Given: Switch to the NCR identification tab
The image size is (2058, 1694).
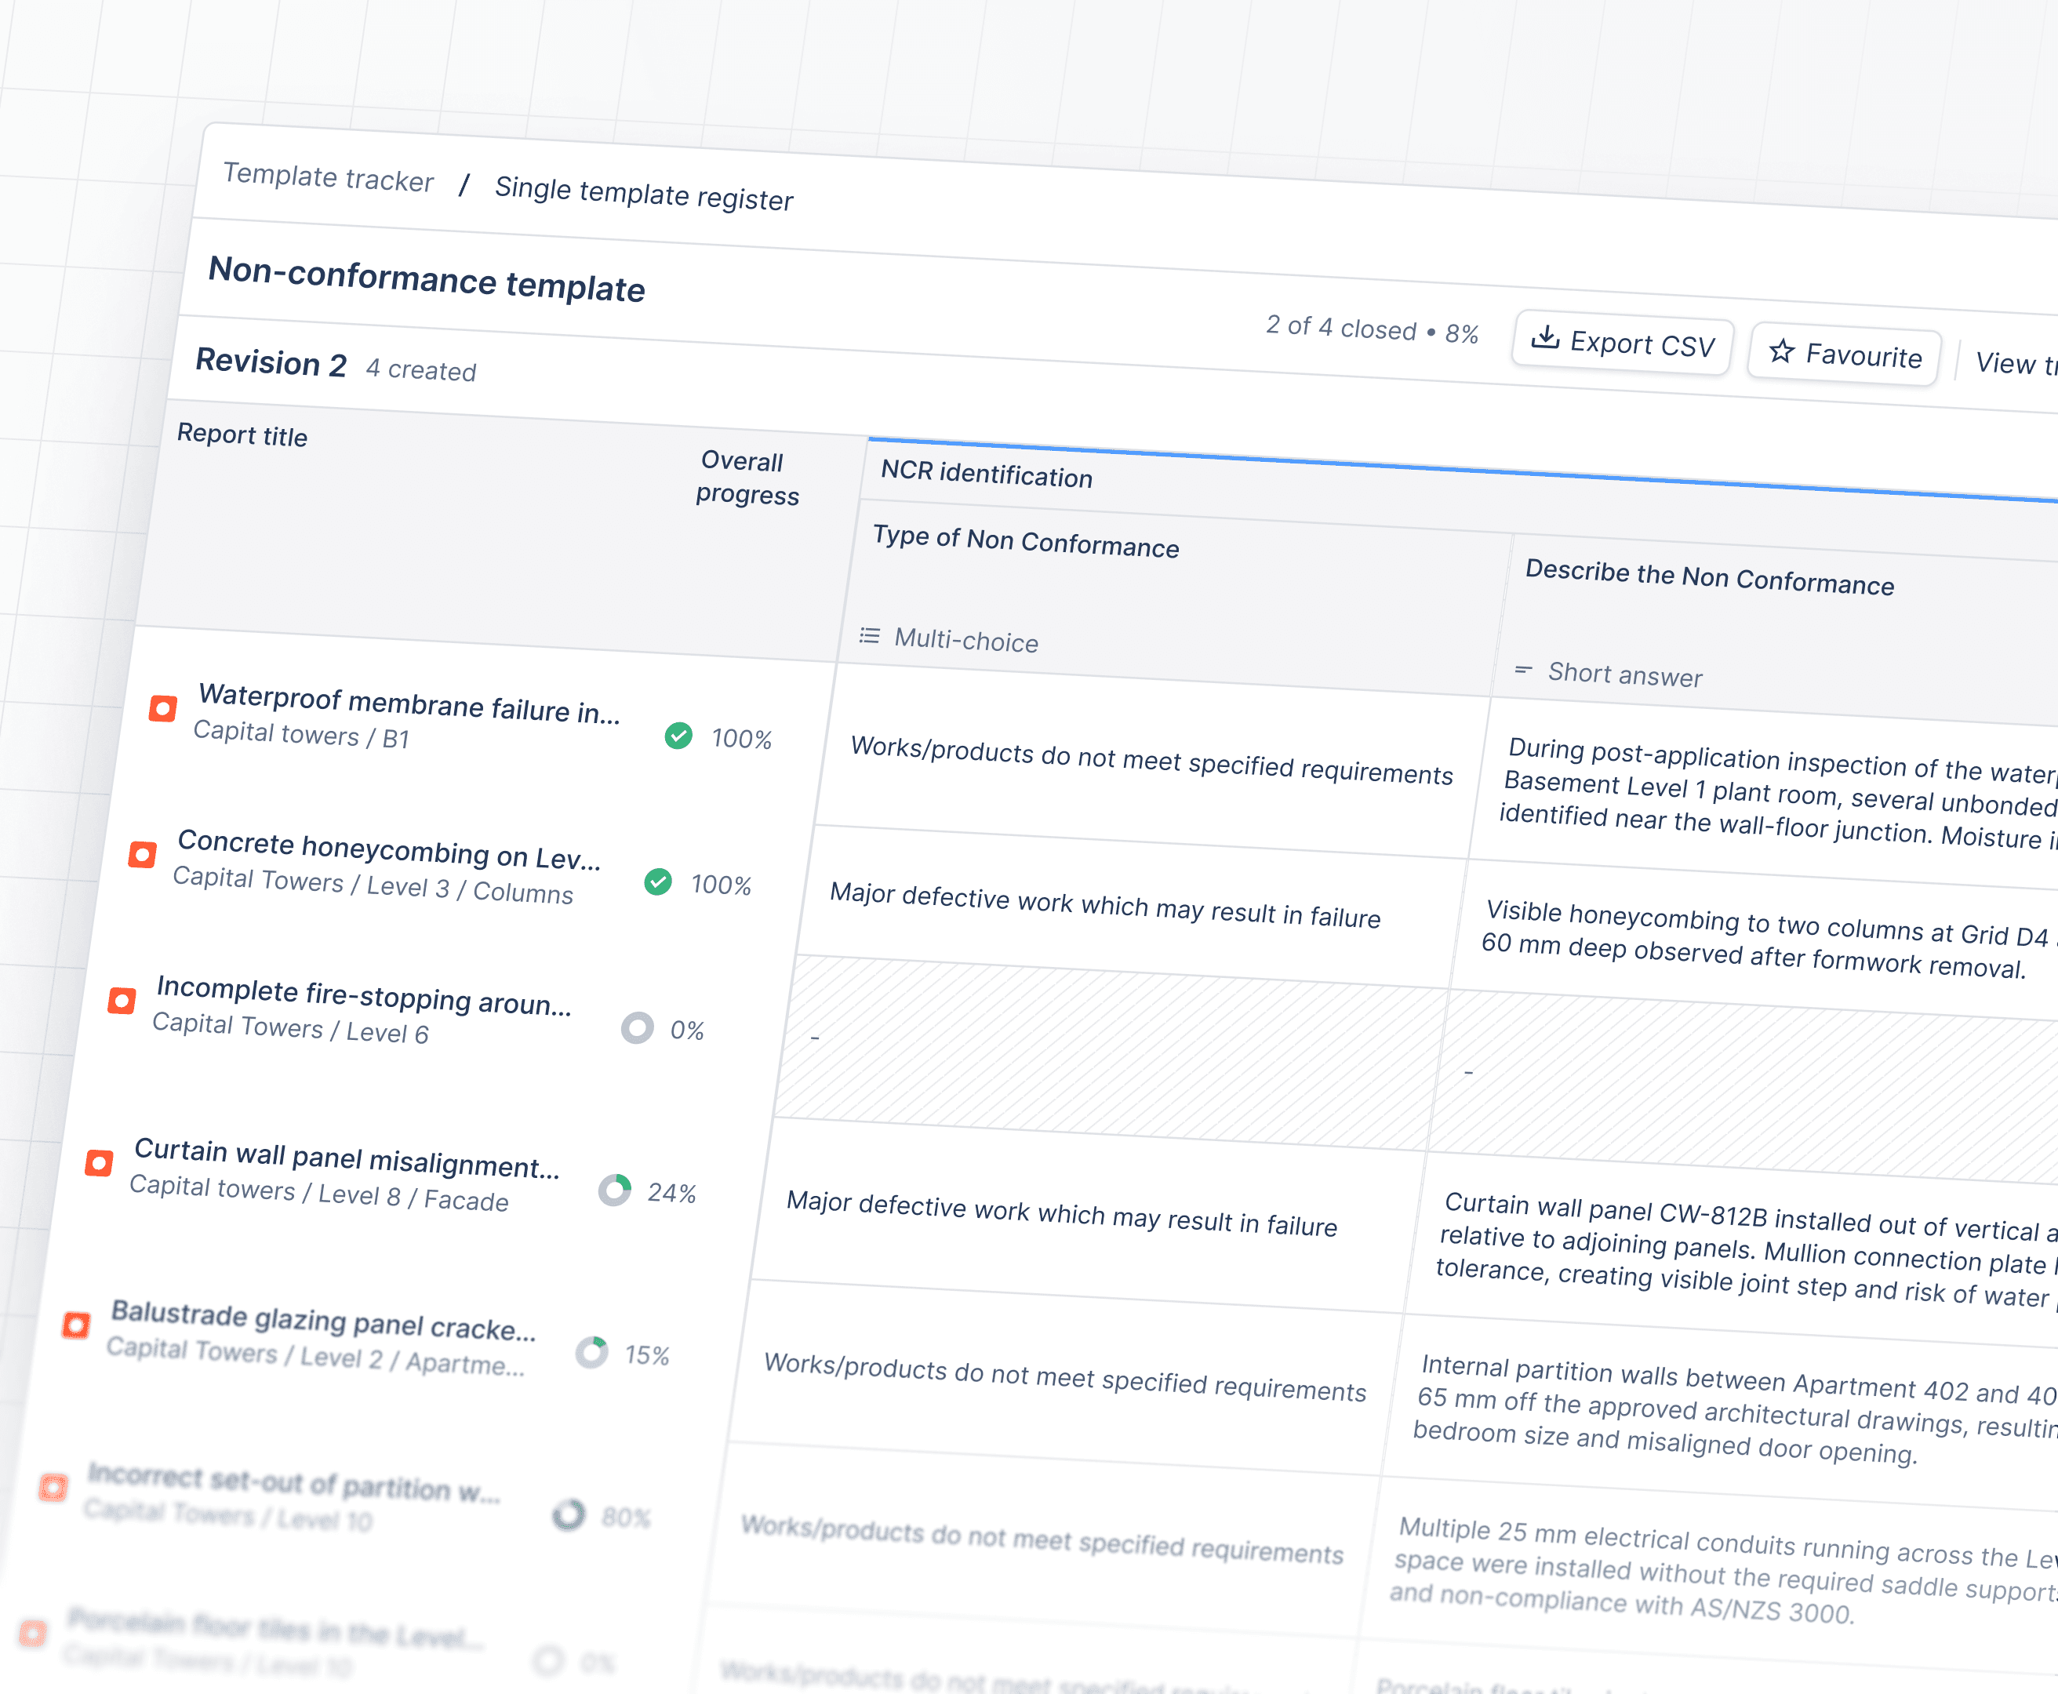Looking at the screenshot, I should pyautogui.click(x=986, y=477).
